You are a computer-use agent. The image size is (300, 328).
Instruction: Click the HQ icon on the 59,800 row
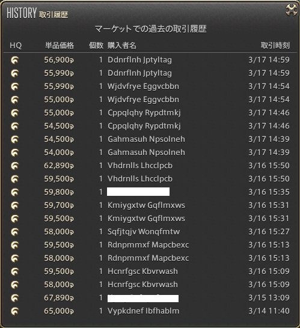click(x=15, y=192)
